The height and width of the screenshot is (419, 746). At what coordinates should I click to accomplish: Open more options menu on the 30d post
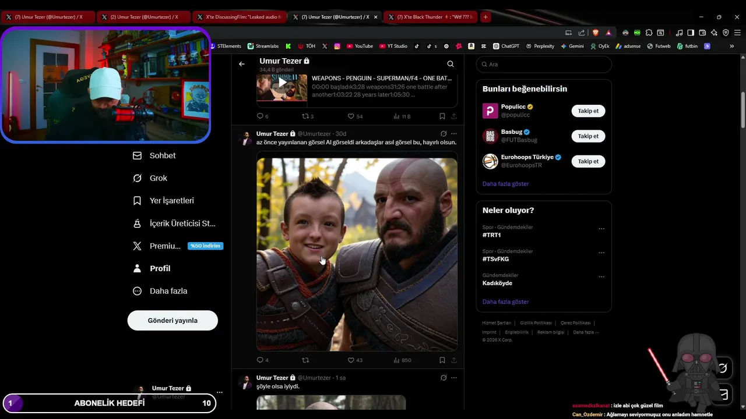click(x=454, y=133)
